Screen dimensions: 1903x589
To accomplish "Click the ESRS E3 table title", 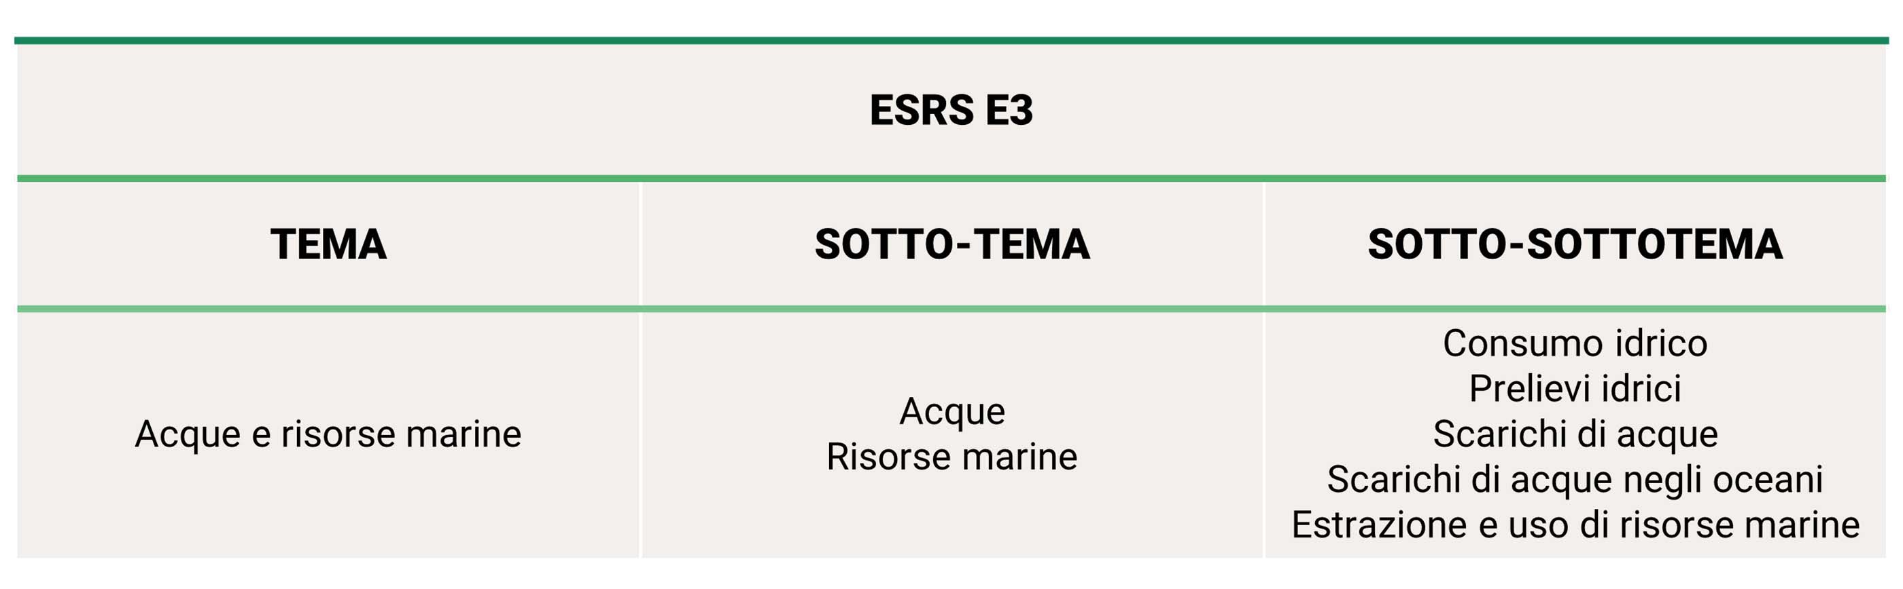I will point(951,111).
